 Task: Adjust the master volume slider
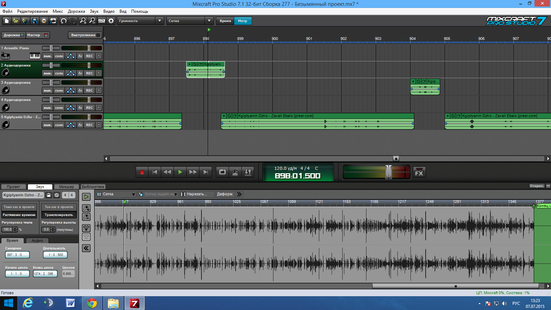pos(388,172)
